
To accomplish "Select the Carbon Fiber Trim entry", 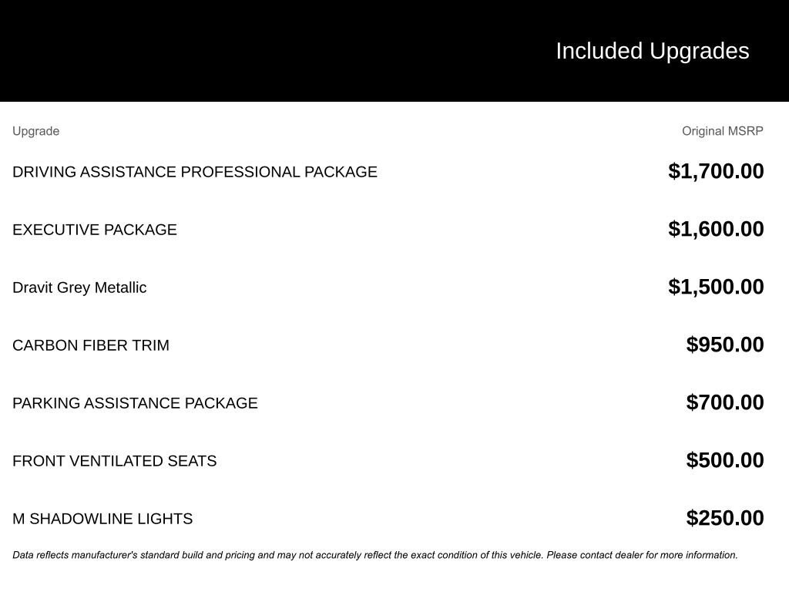I will point(91,345).
